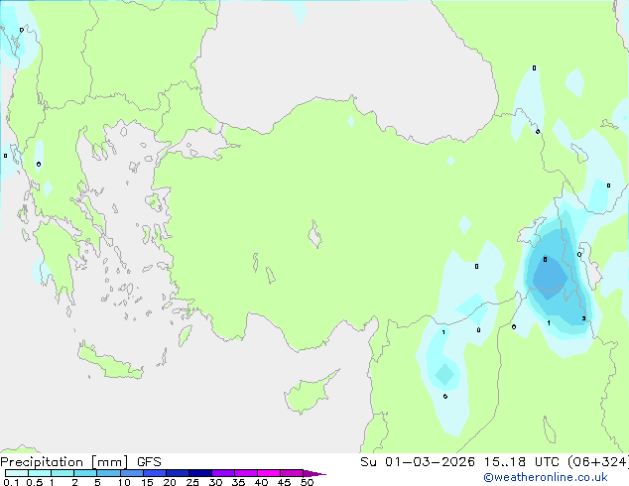This screenshot has width=629, height=486.
Task: Click the '(06+324)' forecast run text
Action: coord(597,462)
